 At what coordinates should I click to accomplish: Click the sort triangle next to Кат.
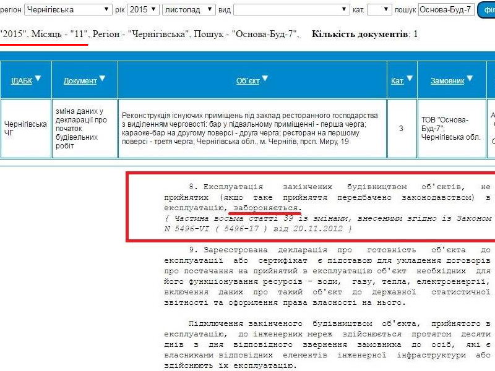(x=410, y=78)
